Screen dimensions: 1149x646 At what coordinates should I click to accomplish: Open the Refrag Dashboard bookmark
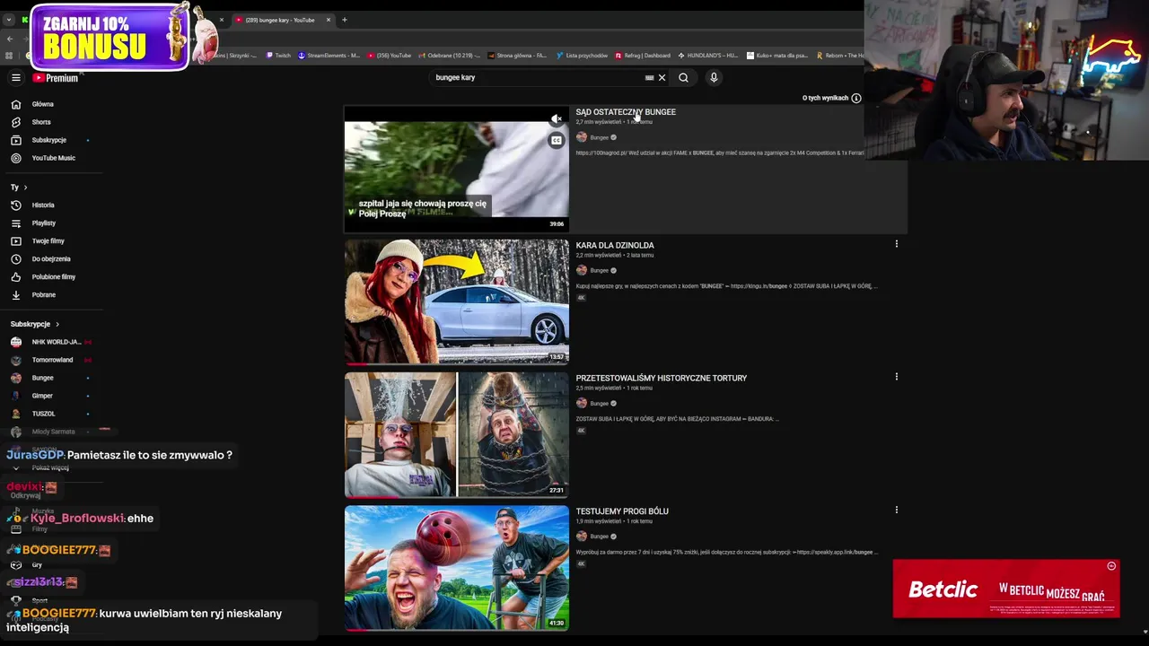tap(643, 56)
